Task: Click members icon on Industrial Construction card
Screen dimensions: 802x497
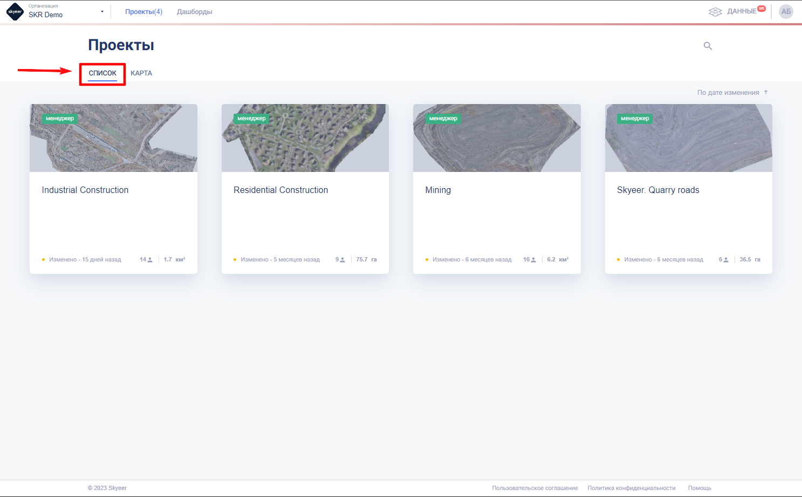Action: coord(150,260)
